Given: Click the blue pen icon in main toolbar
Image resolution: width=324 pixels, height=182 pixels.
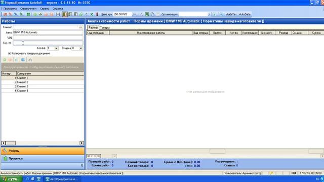Looking at the screenshot, I should (16, 14).
